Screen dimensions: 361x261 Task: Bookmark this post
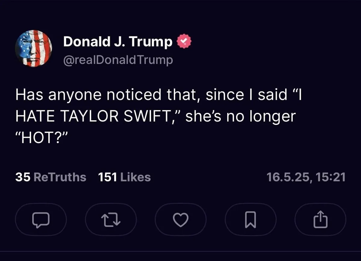(251, 220)
